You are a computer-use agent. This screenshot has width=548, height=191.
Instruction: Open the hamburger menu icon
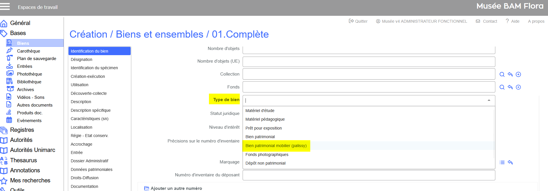5,6
